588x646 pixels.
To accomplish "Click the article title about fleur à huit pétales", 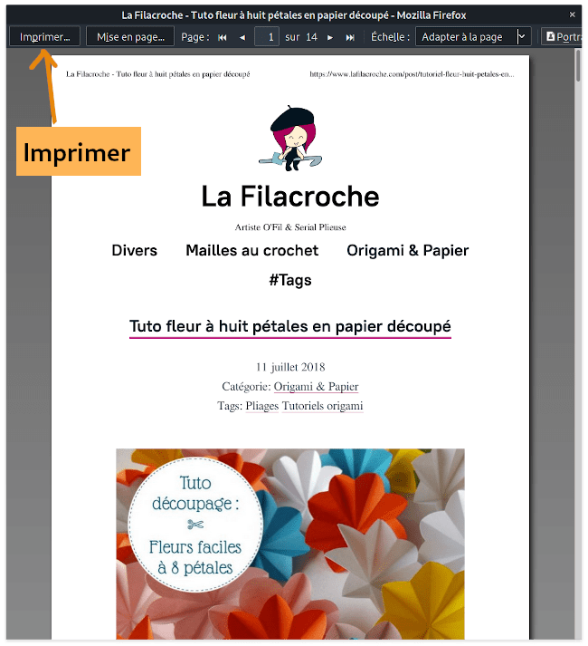I will [290, 326].
